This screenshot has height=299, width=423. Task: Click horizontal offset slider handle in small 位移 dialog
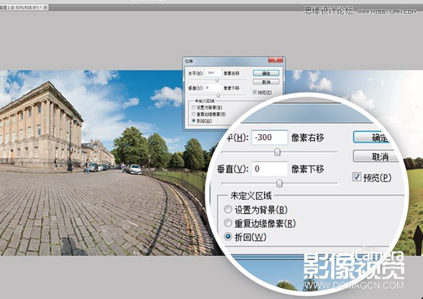click(x=217, y=80)
